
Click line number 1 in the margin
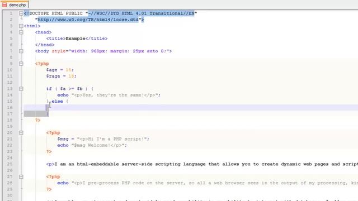(x=11, y=13)
